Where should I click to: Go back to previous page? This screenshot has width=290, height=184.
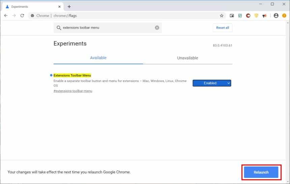point(6,16)
